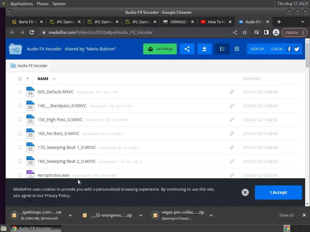Screen dimensions: 310x232
Task: Click clock showing Thu Aug 17
Action: click(293, 4)
